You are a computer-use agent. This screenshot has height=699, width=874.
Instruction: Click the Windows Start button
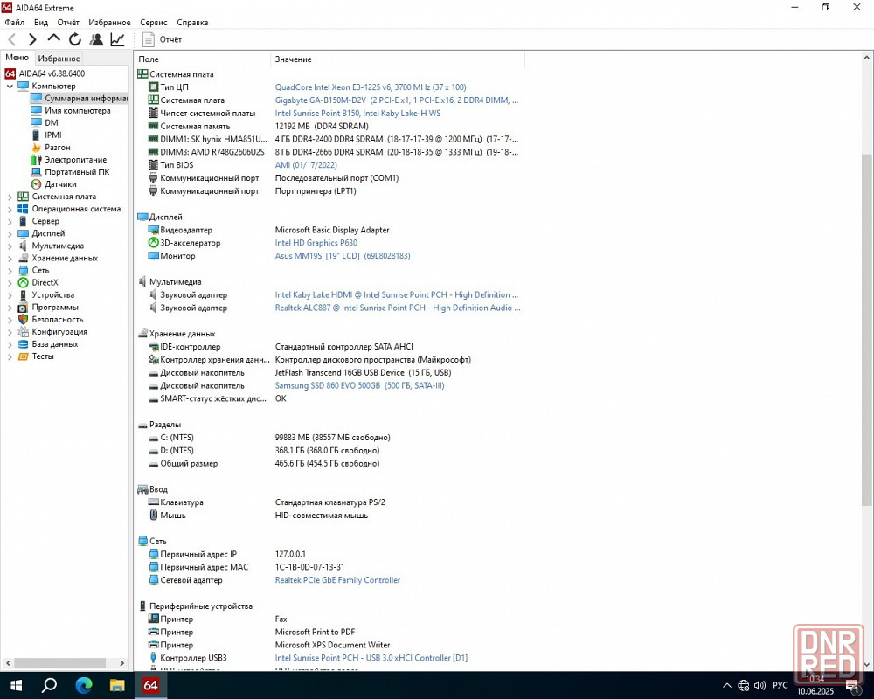coord(16,685)
